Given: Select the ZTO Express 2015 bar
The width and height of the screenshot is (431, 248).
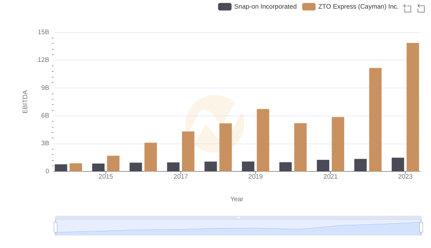Looking at the screenshot, I should pyautogui.click(x=113, y=164).
